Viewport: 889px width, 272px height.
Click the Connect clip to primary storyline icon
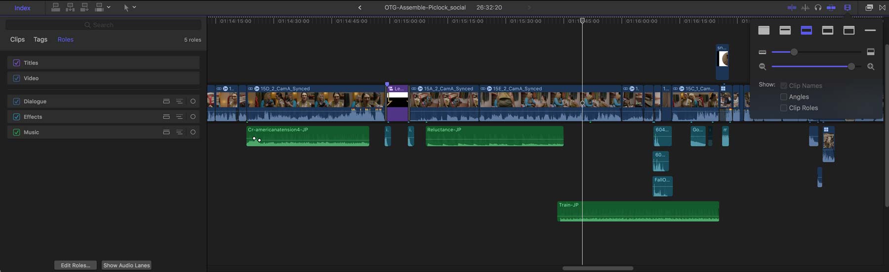tap(56, 7)
